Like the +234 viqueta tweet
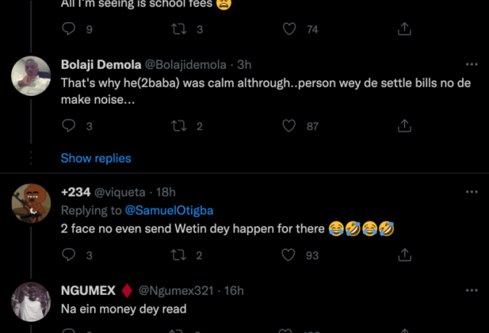489x333 pixels. click(290, 255)
